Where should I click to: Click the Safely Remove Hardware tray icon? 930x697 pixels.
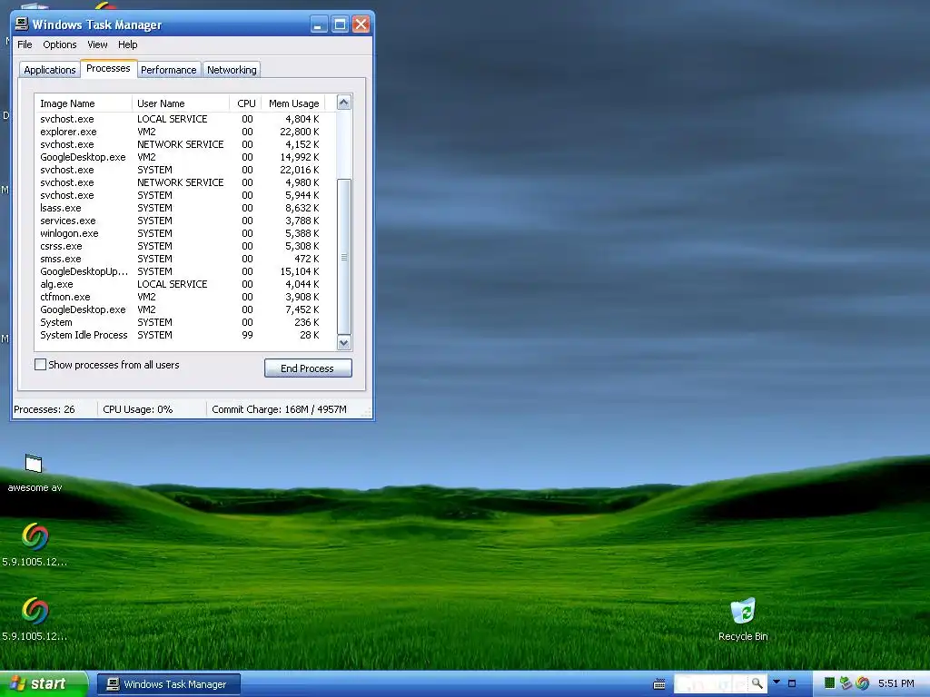tap(846, 683)
